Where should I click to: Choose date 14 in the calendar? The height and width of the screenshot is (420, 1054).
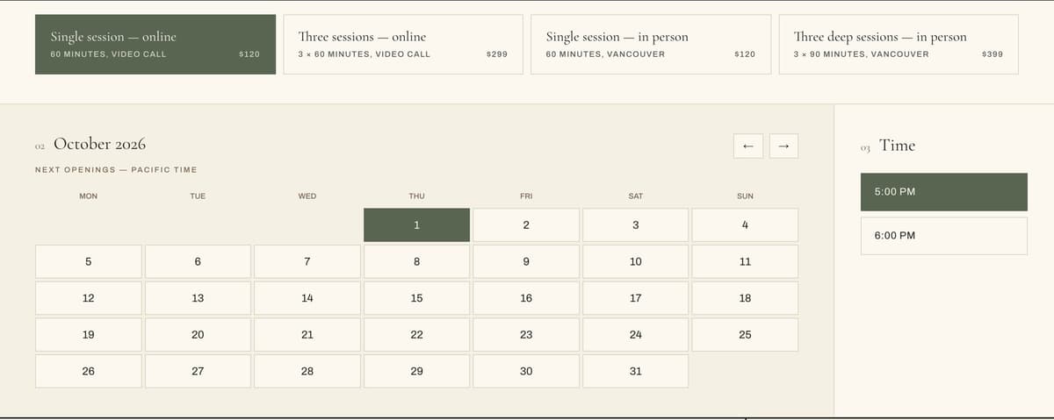[x=307, y=298]
